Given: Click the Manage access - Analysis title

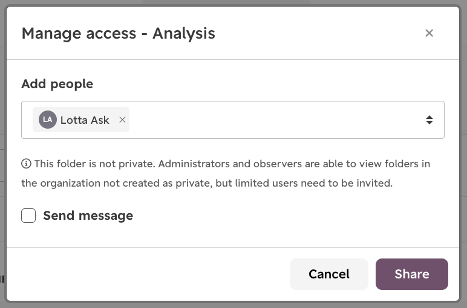Looking at the screenshot, I should (118, 33).
